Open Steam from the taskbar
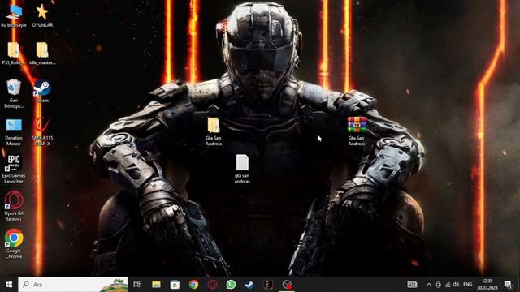The width and height of the screenshot is (520, 292). [249, 285]
